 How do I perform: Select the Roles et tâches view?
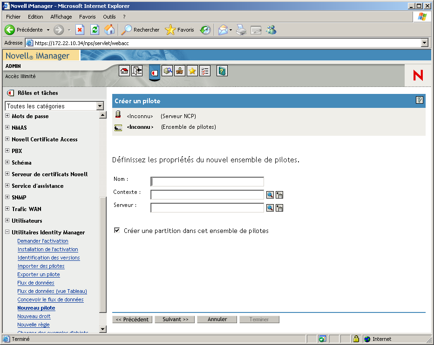coord(155,71)
